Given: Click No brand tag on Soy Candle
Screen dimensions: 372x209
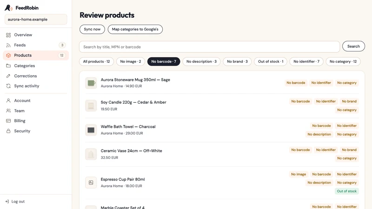Looking at the screenshot, I should coord(349,101).
